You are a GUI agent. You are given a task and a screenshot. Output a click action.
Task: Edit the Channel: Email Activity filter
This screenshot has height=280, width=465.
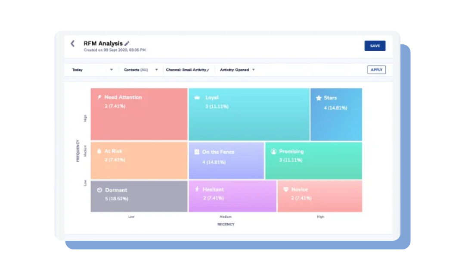pyautogui.click(x=208, y=70)
